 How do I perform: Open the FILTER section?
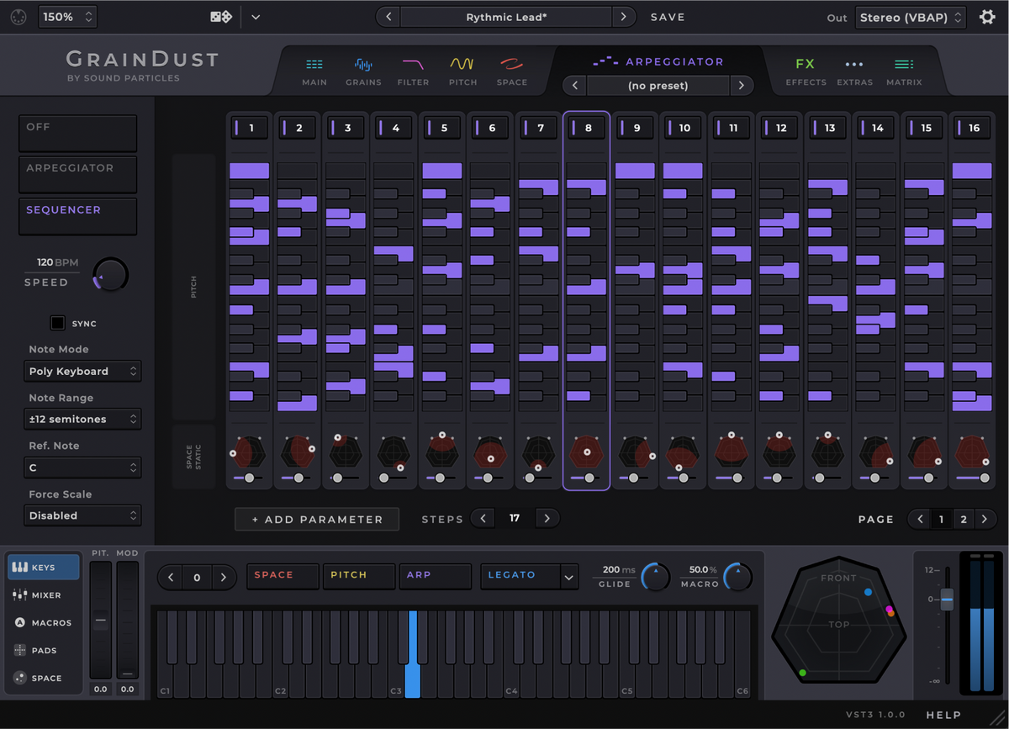click(413, 69)
